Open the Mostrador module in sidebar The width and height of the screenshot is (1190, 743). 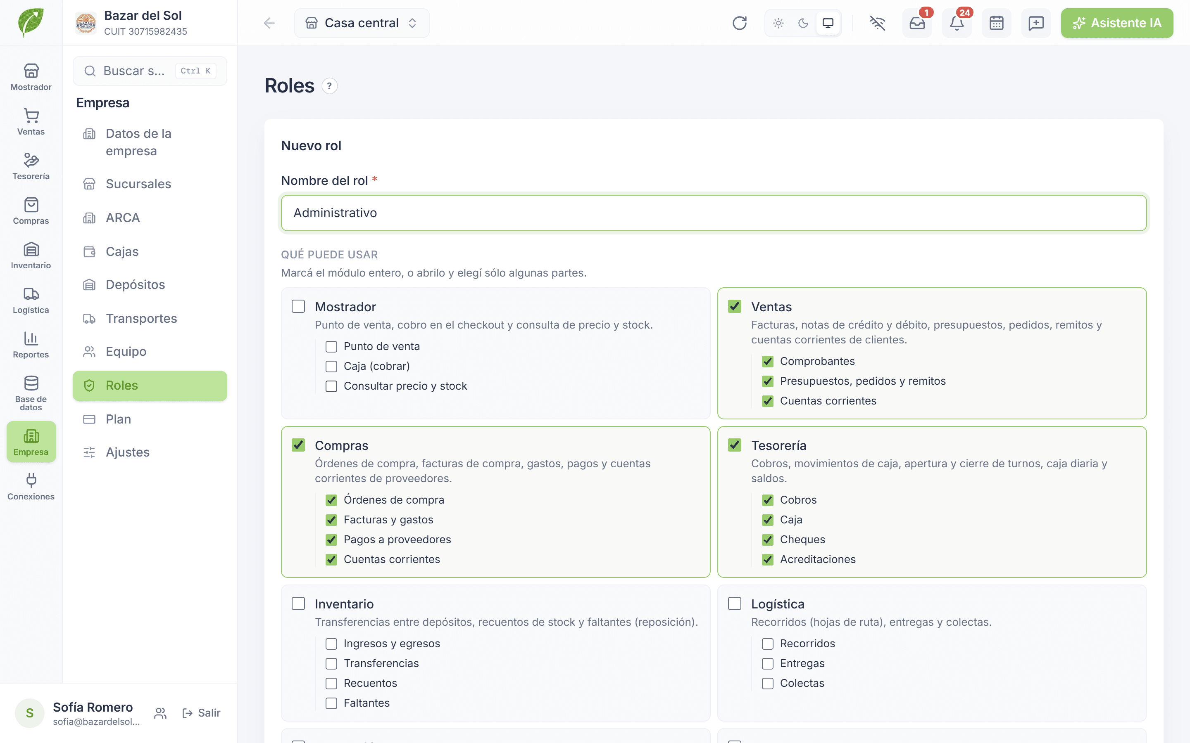click(31, 77)
